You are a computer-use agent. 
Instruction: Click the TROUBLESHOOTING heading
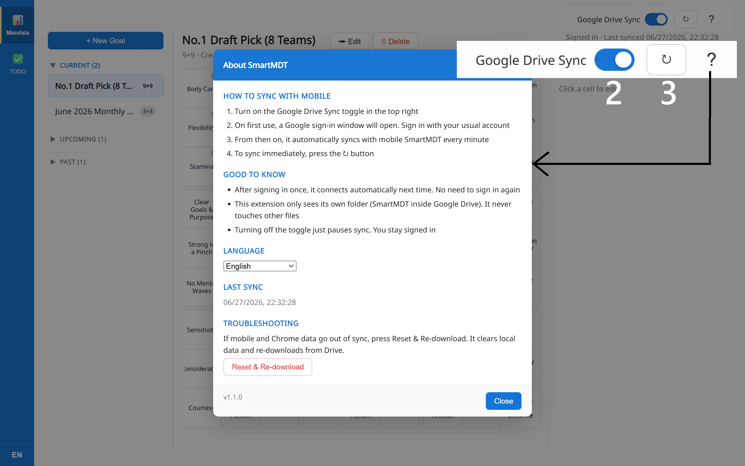pos(261,323)
